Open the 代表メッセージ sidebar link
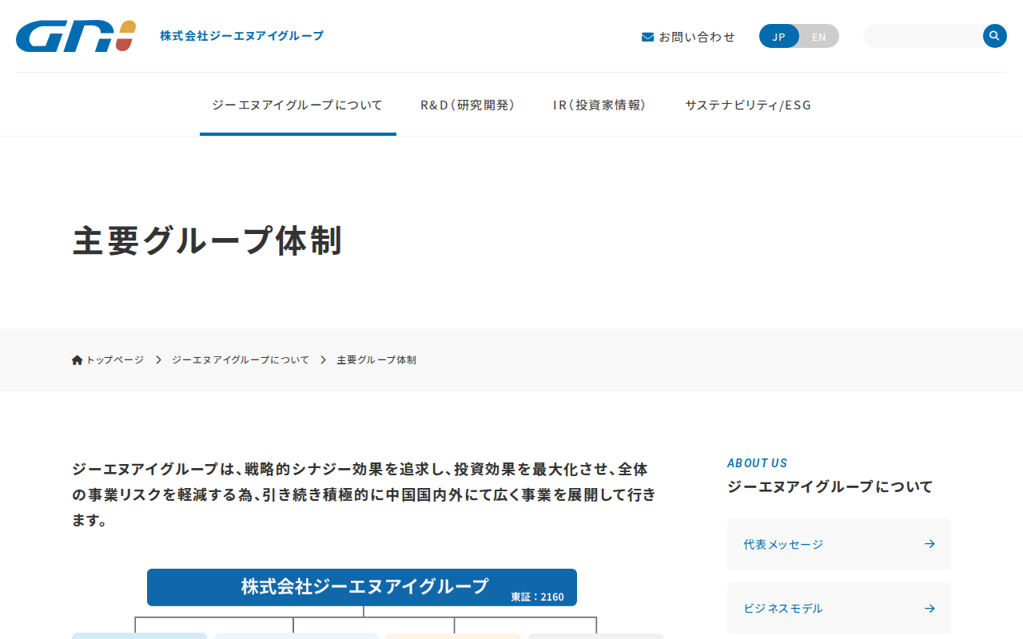This screenshot has height=639, width=1023. point(839,544)
